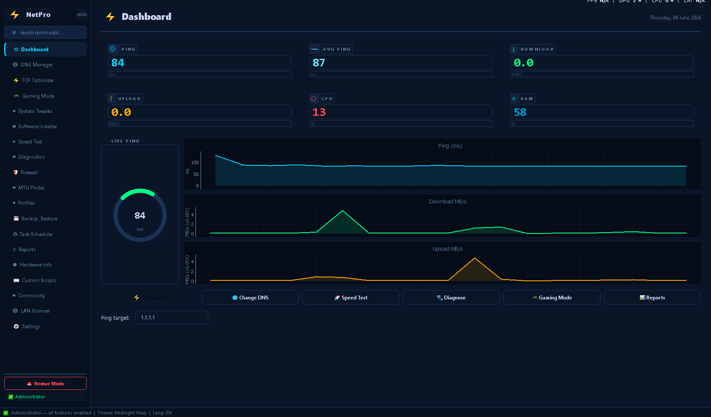The image size is (711, 417).
Task: Click the up-arrow icon on the UPLOAD card
Action: pyautogui.click(x=111, y=99)
